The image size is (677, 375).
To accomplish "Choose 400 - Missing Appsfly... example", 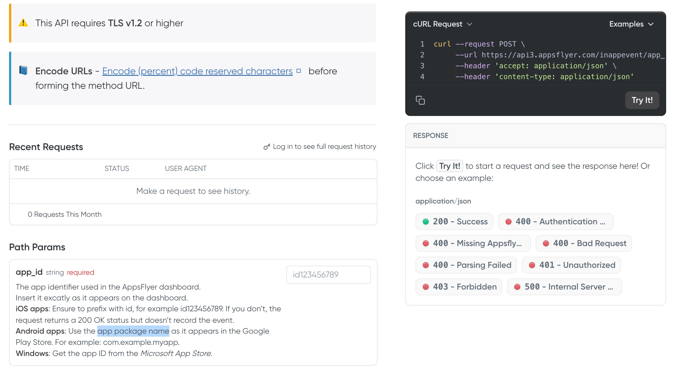I will coord(473,243).
